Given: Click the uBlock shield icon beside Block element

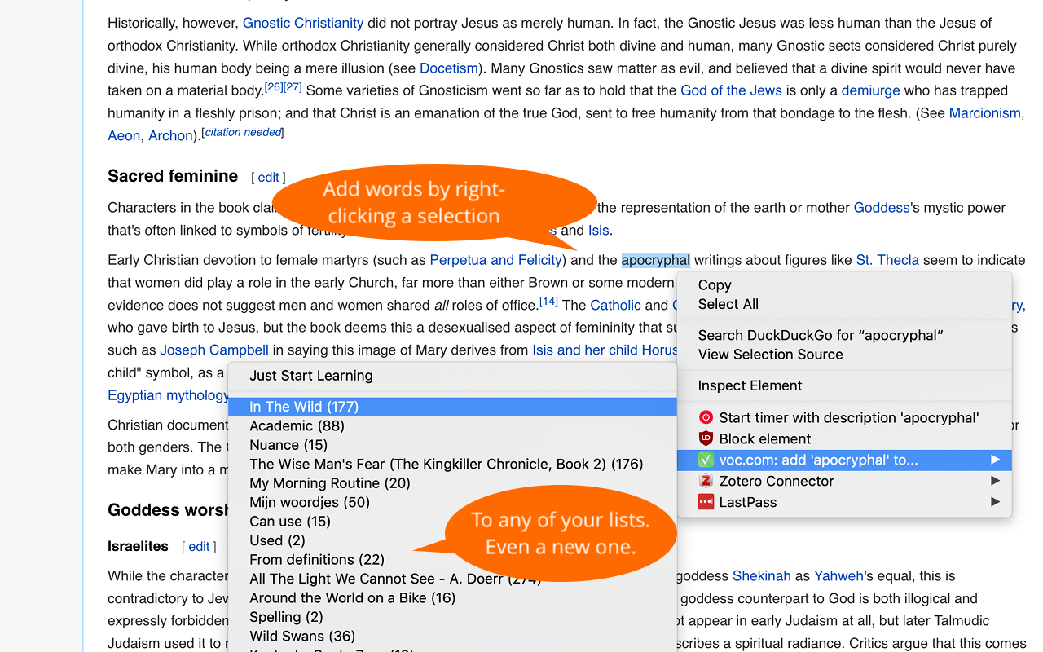Looking at the screenshot, I should (x=706, y=438).
